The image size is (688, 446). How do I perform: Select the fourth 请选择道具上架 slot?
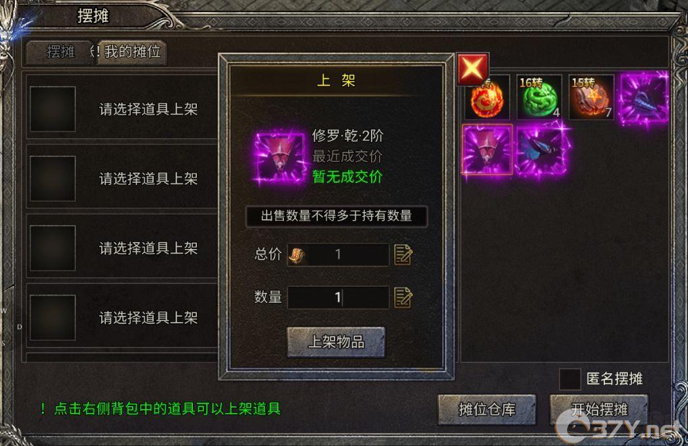click(x=122, y=317)
